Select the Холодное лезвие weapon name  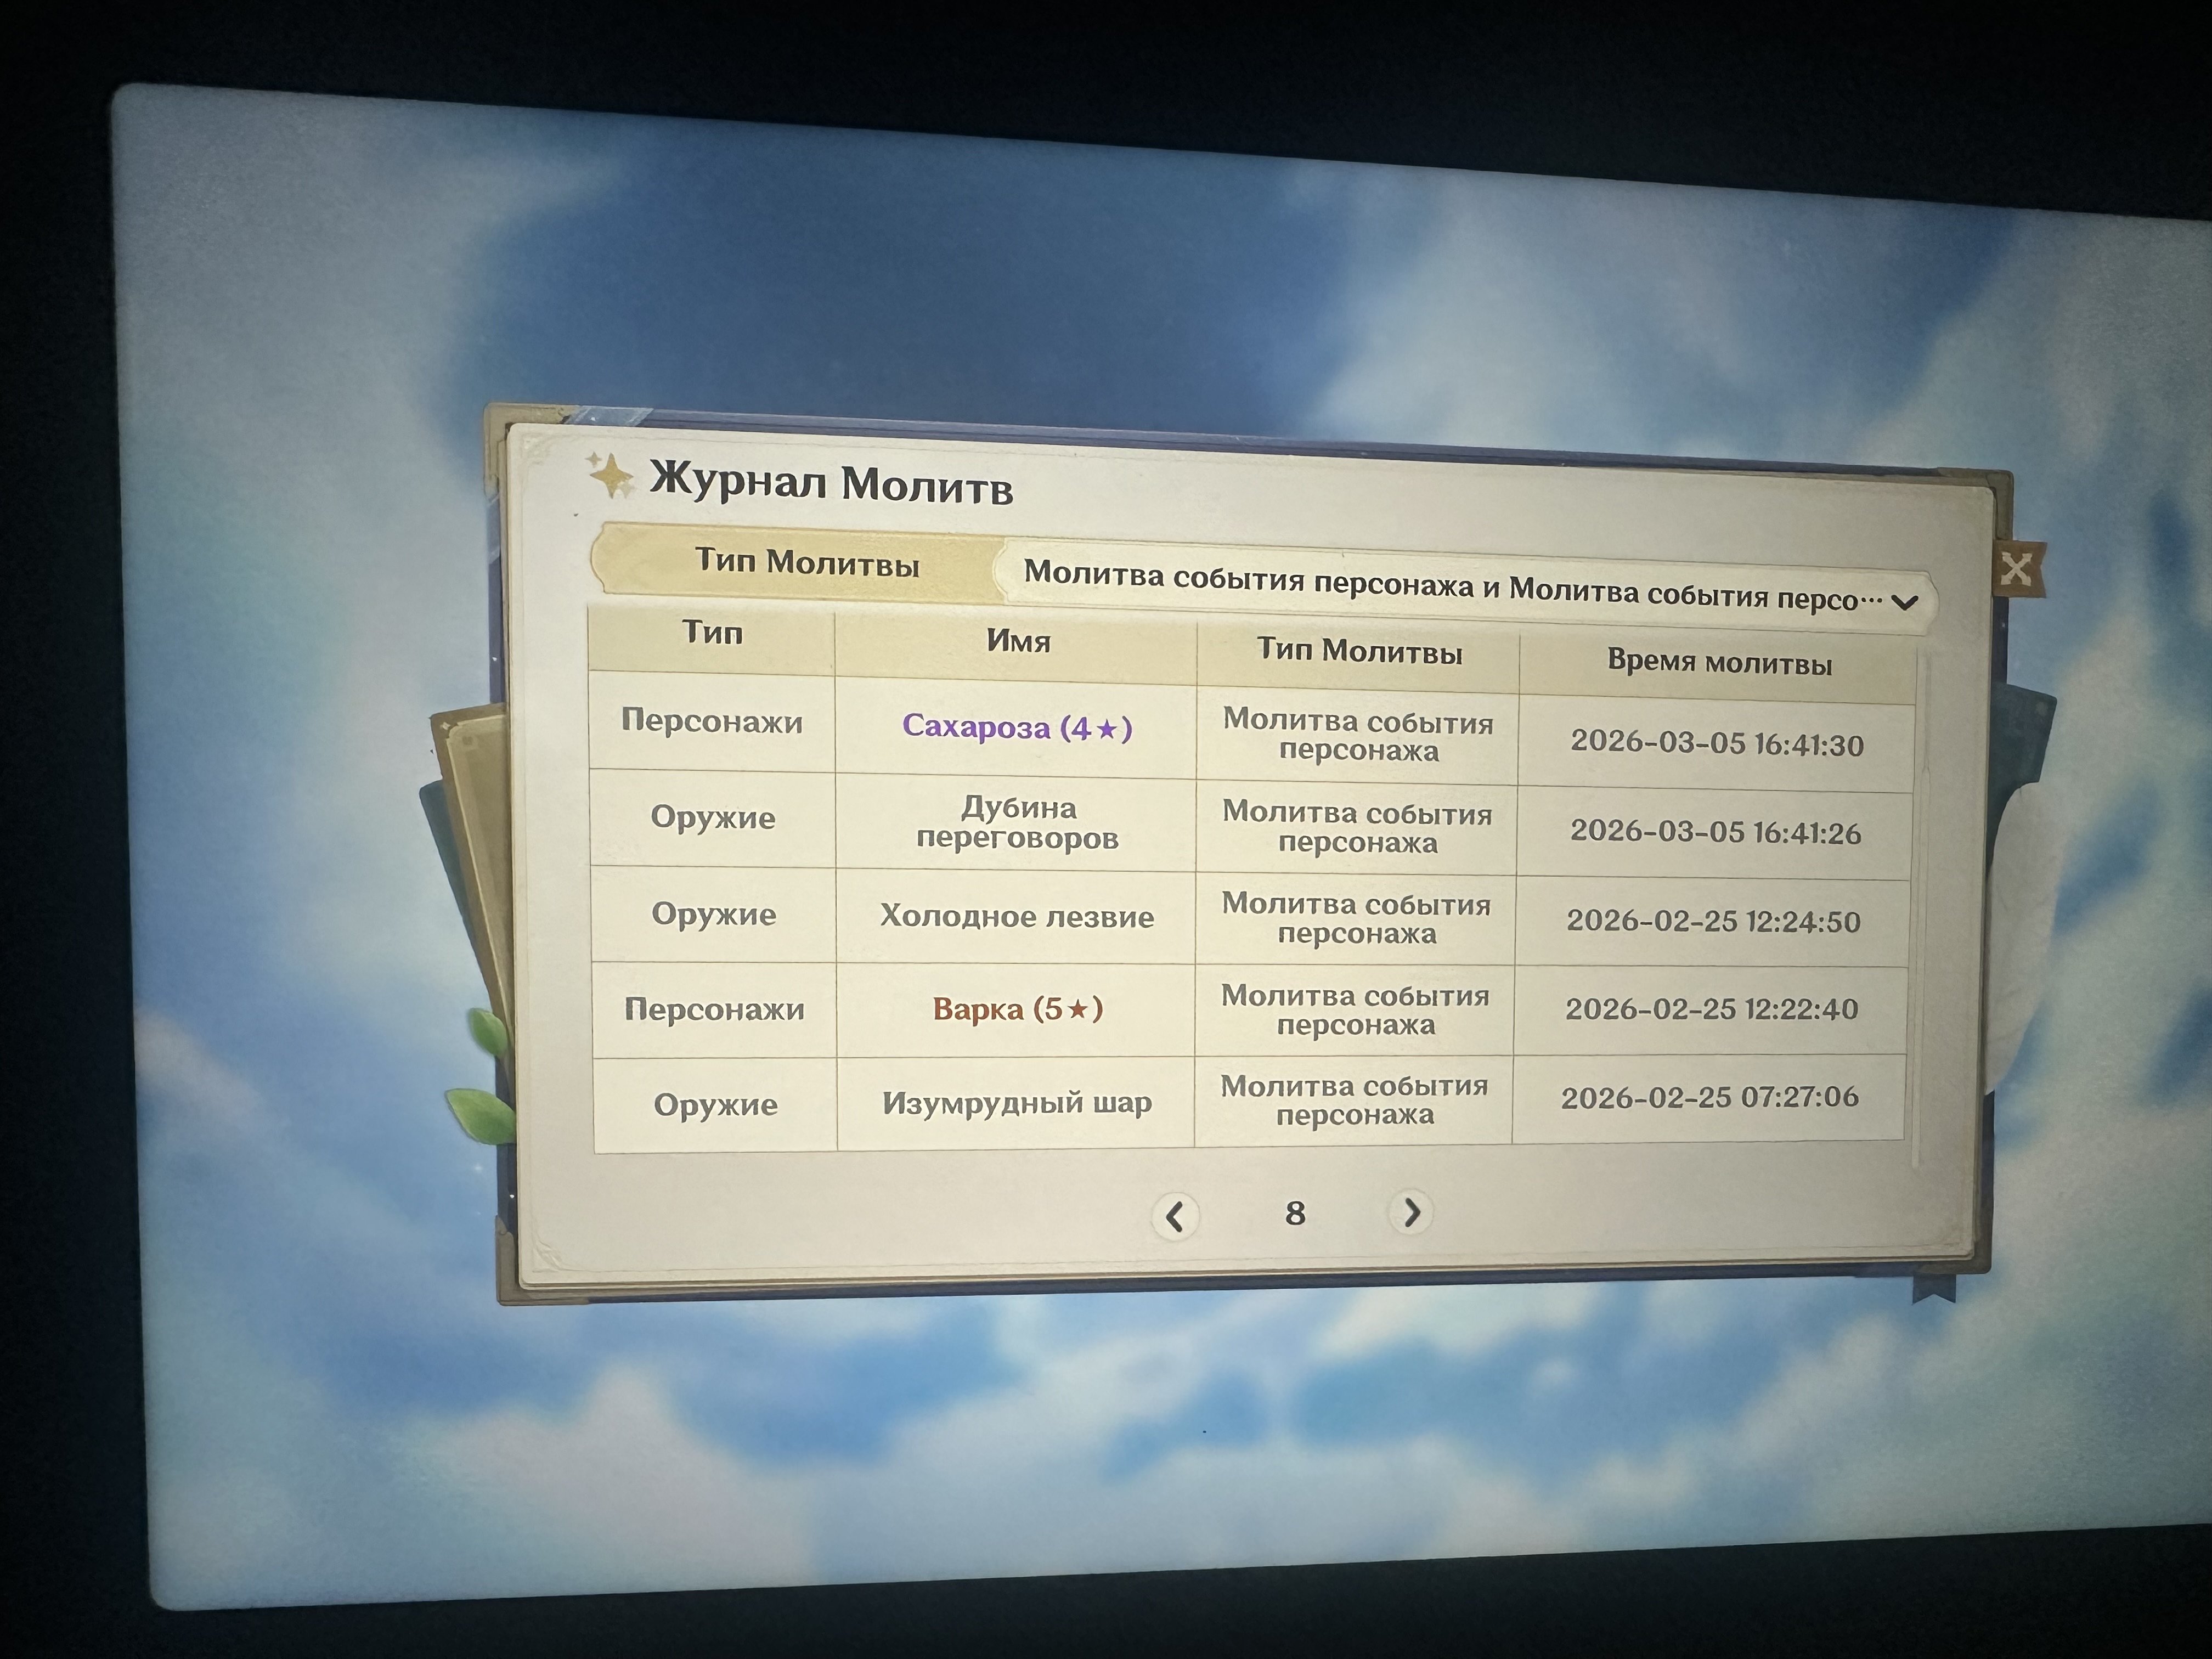1017,916
